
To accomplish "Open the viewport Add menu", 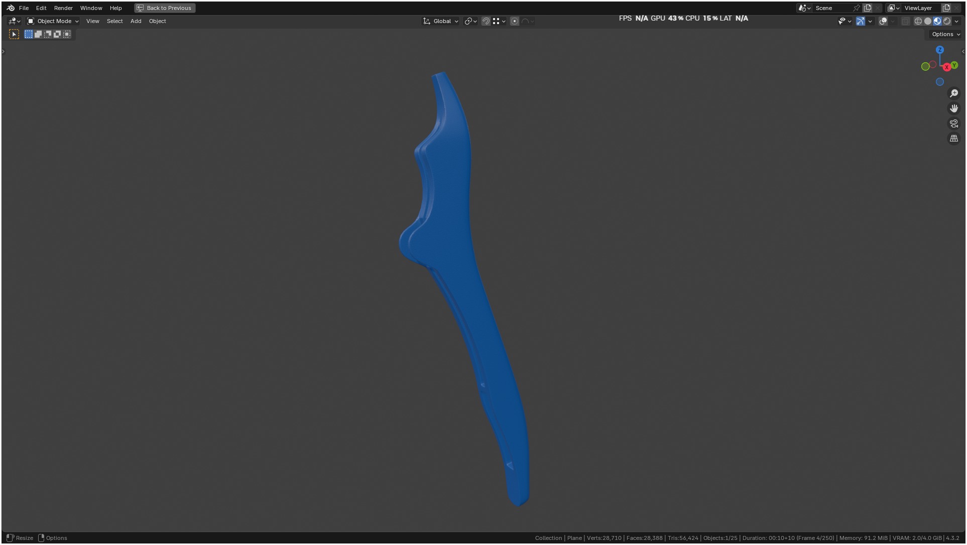I will [136, 21].
